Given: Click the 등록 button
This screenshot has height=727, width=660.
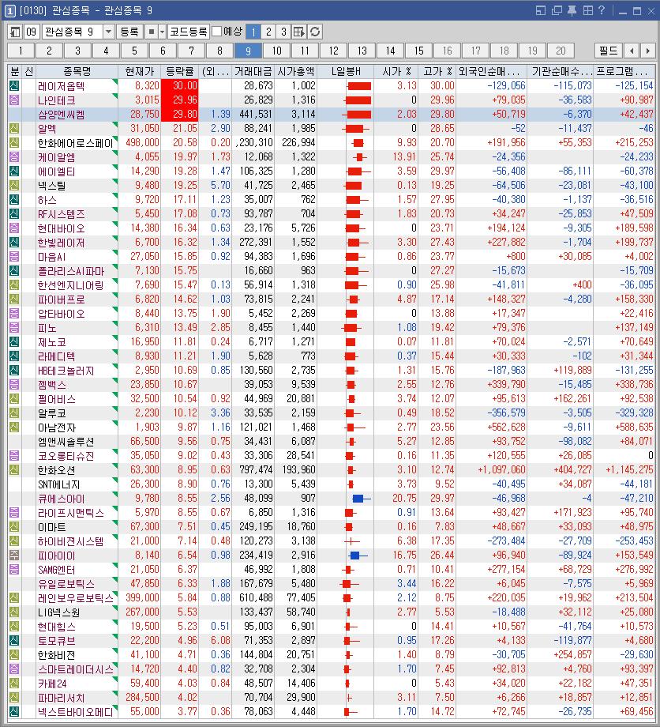Looking at the screenshot, I should point(129,32).
